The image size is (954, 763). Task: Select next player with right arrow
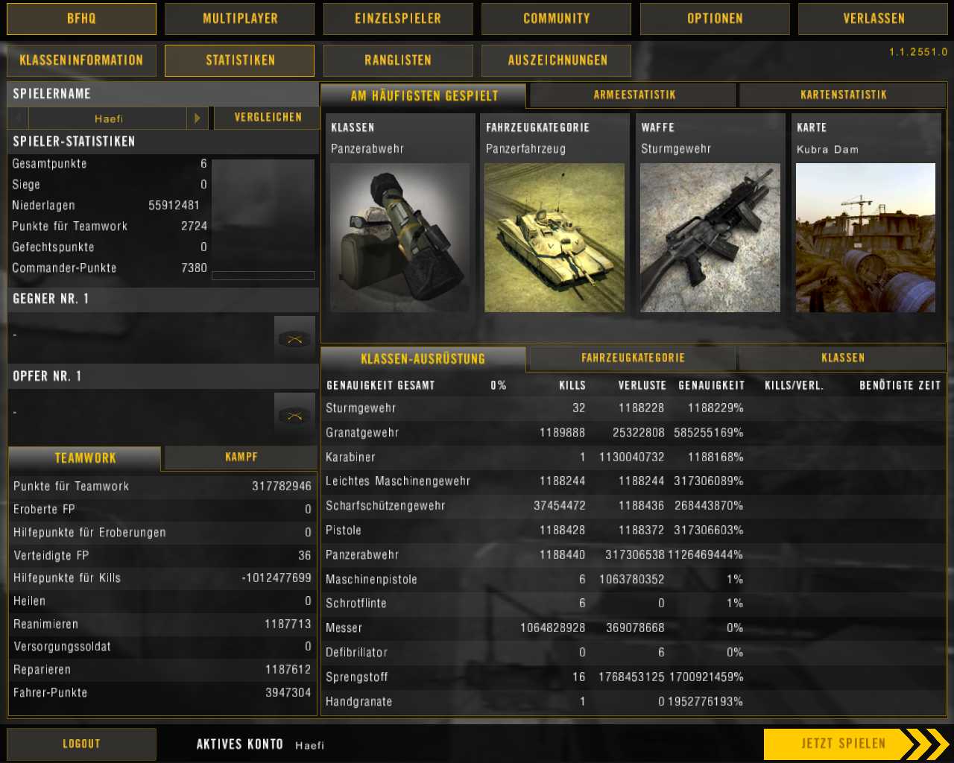[x=198, y=118]
